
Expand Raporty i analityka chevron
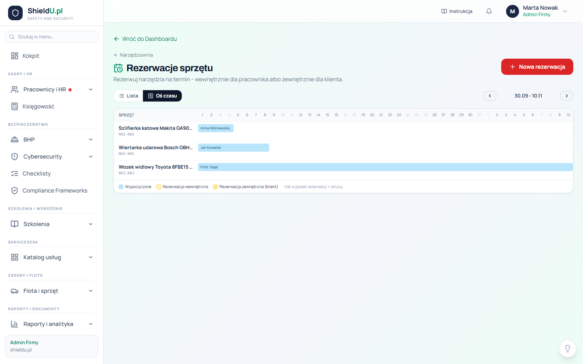91,324
